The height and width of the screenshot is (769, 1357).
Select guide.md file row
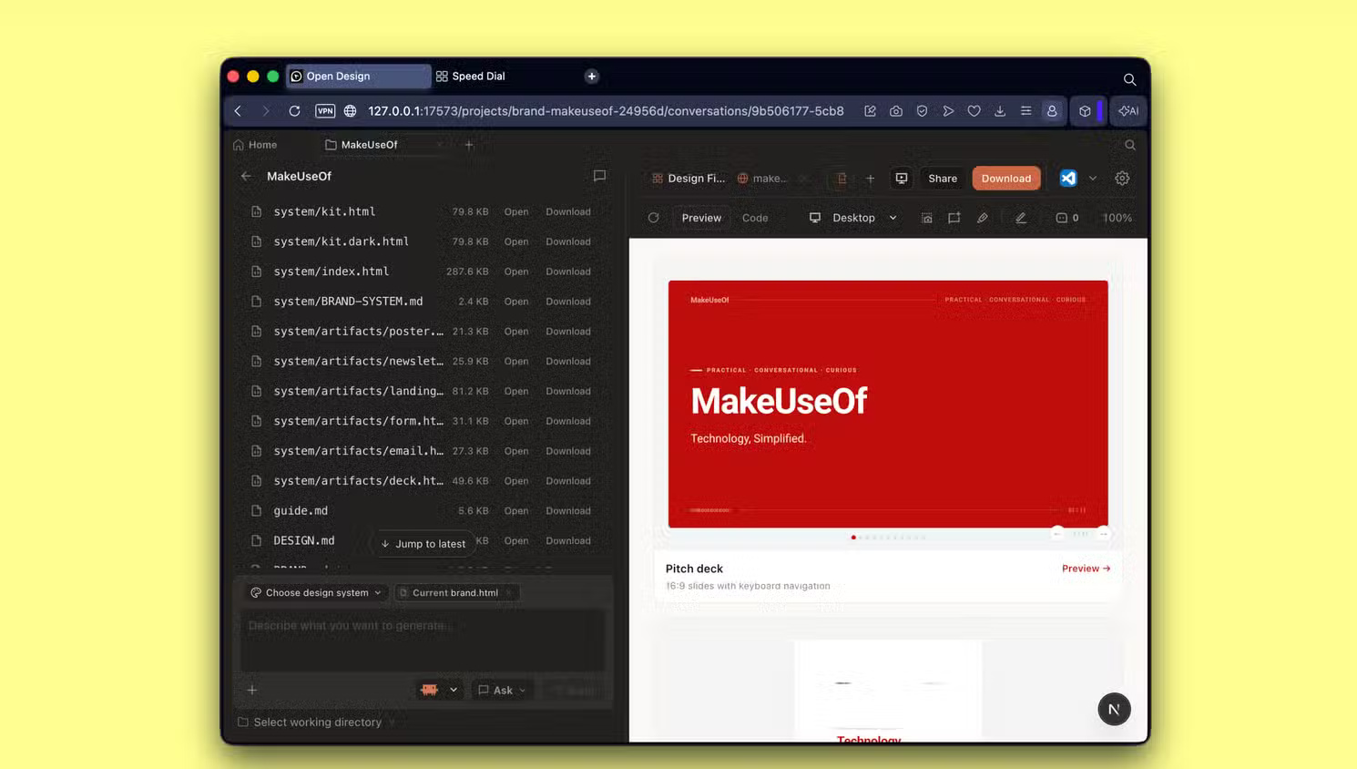point(422,511)
